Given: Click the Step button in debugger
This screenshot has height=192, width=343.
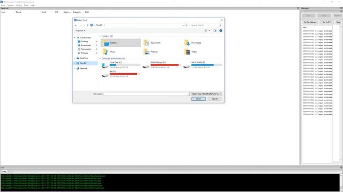Looking at the screenshot, I should (x=338, y=22).
